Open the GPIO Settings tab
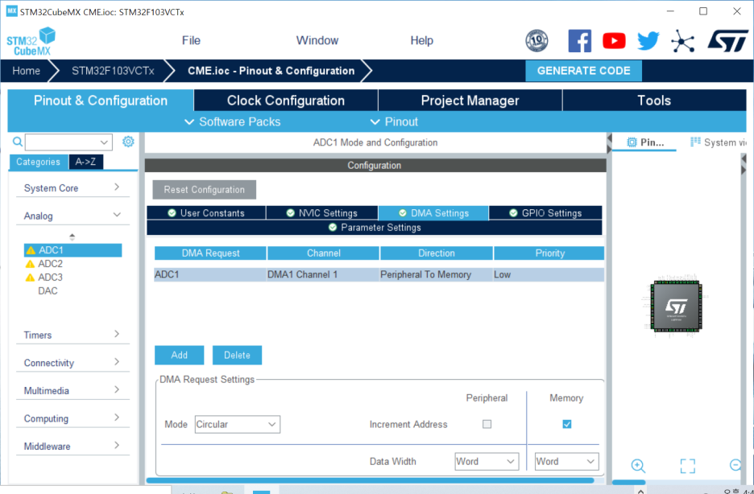The image size is (754, 494). 545,213
